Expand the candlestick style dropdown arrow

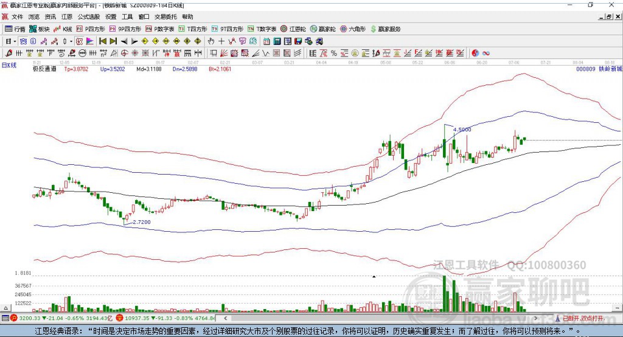tap(71, 41)
